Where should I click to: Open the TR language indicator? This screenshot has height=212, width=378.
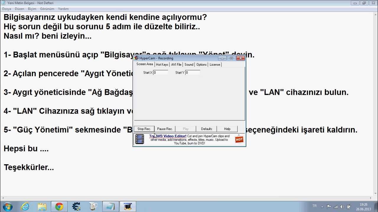[315, 206]
